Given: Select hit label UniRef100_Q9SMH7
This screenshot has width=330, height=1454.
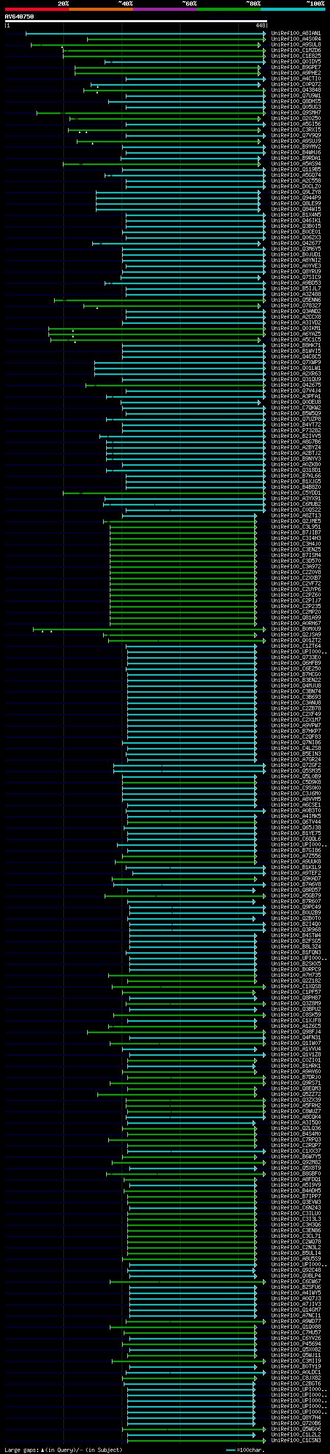Looking at the screenshot, I should 296,113.
